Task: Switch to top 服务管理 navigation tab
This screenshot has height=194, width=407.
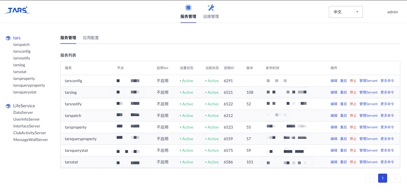Action: point(188,16)
